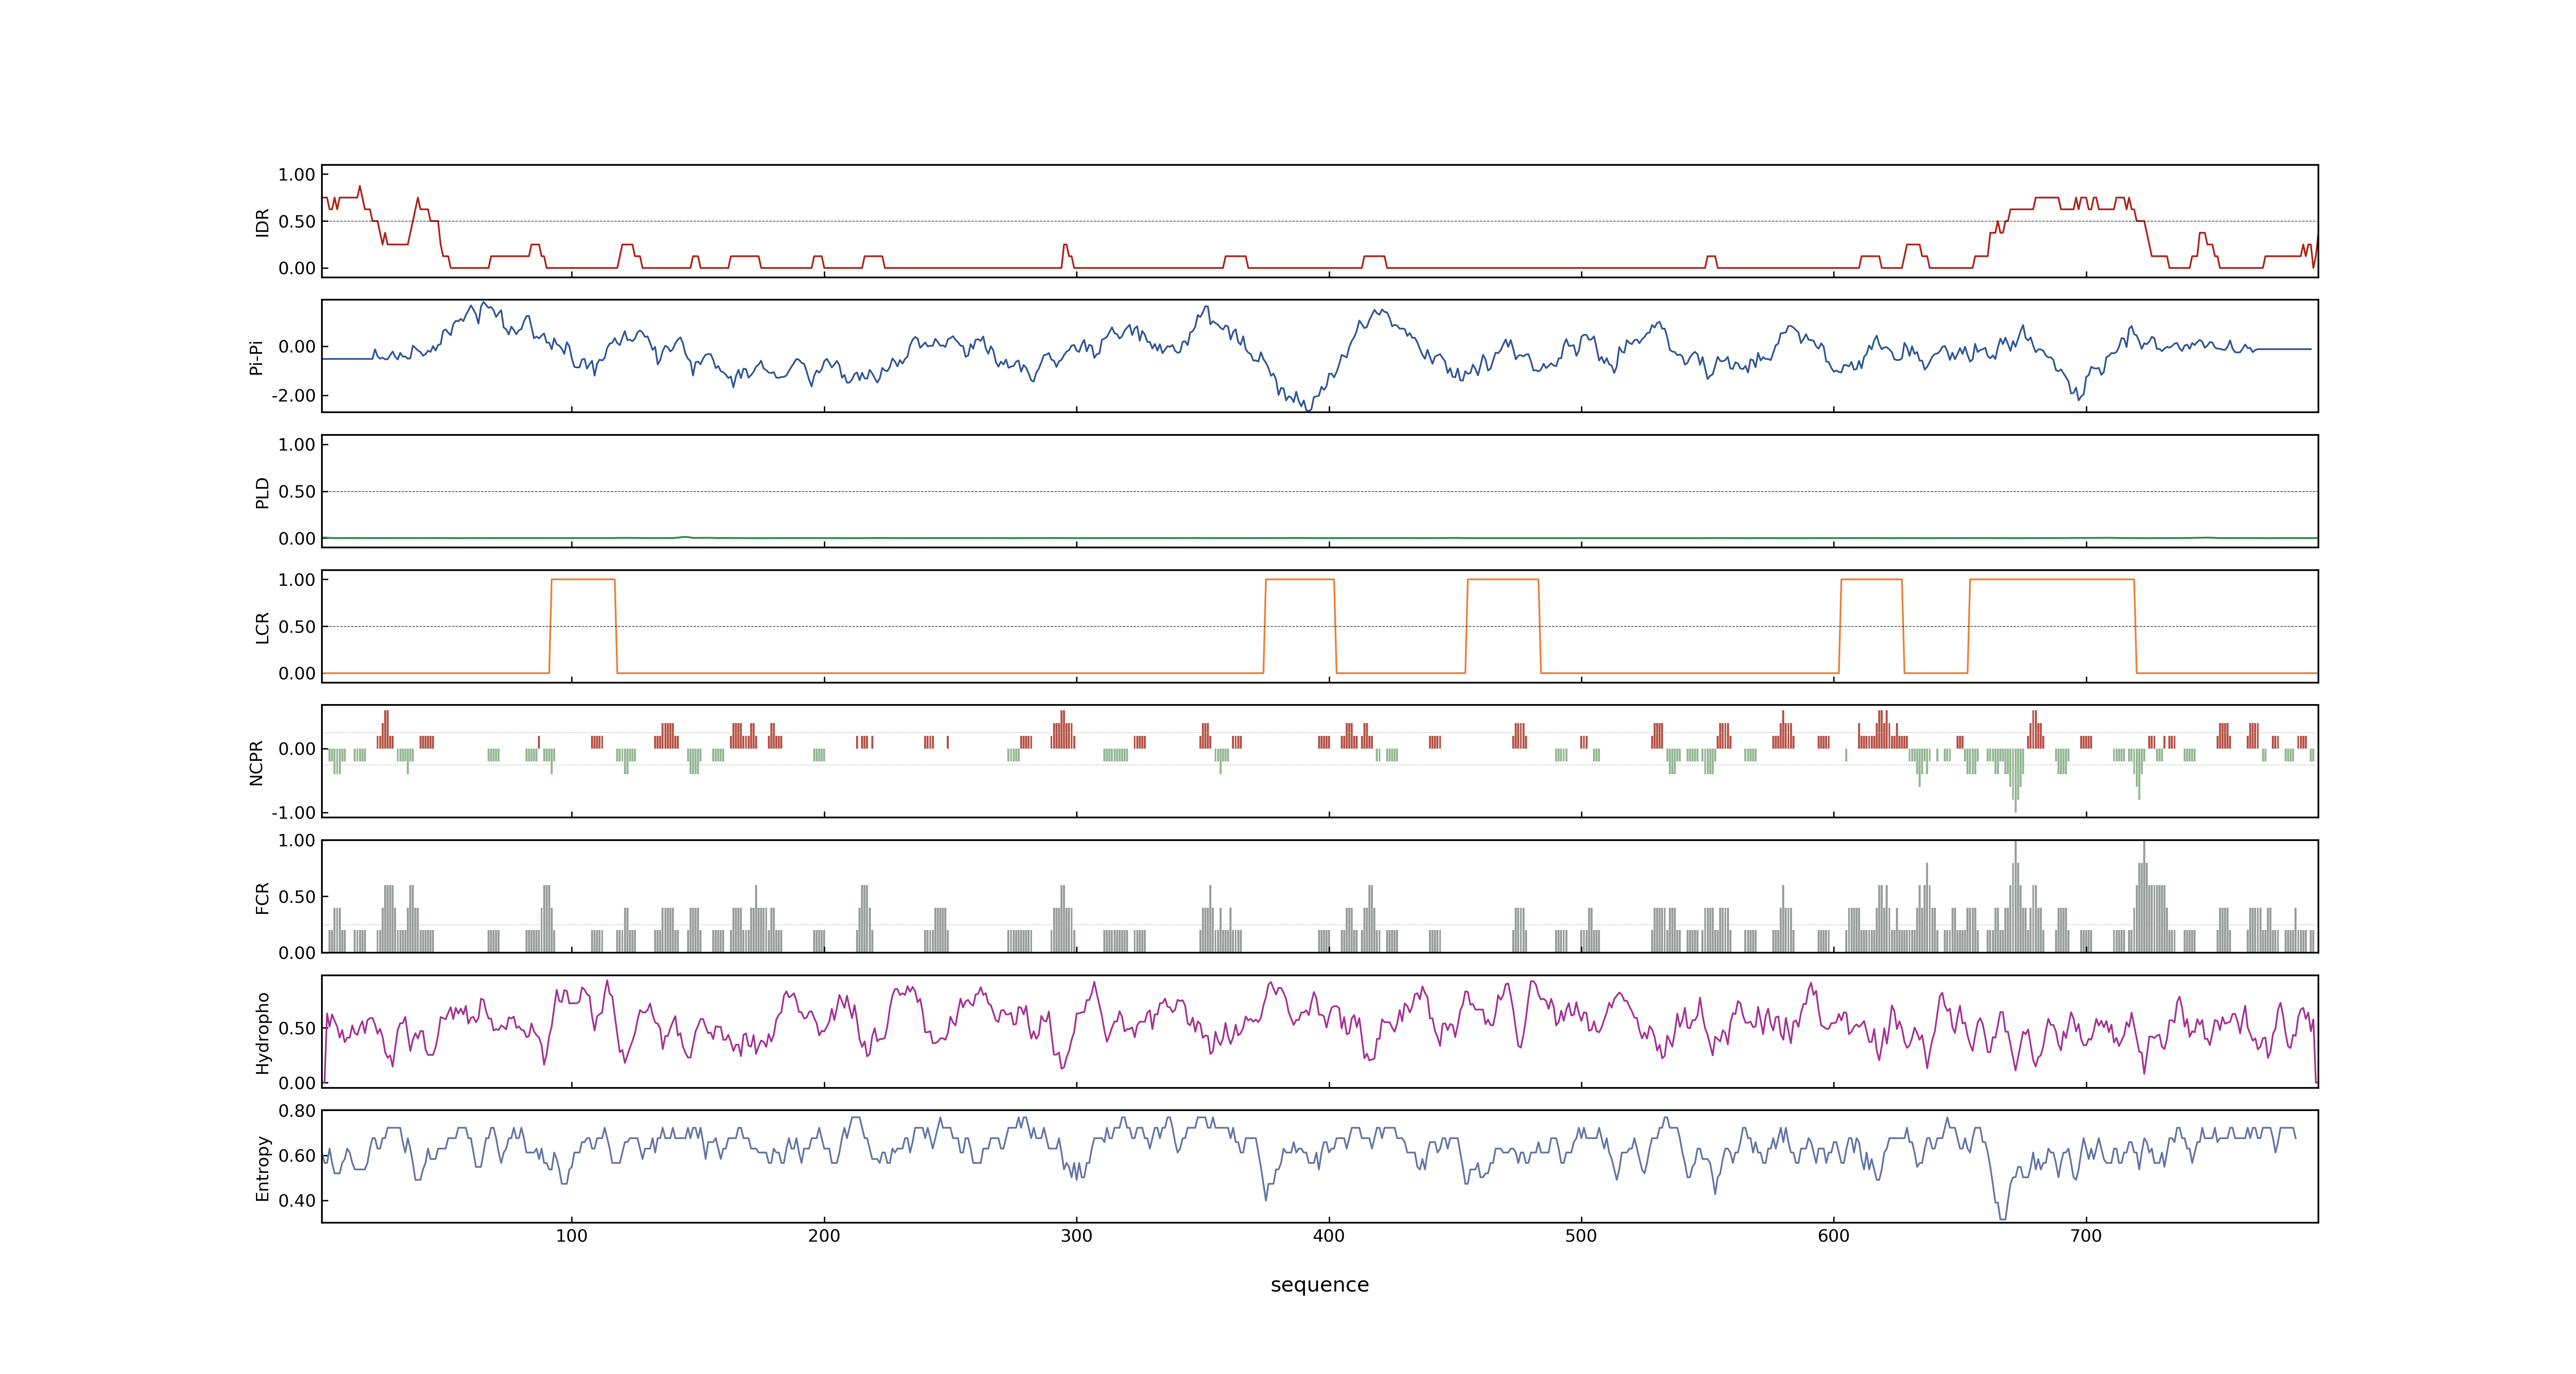The image size is (2576, 1374).
Task: Click the 0.00 tick on Pi-Pi axis
Action: (297, 347)
